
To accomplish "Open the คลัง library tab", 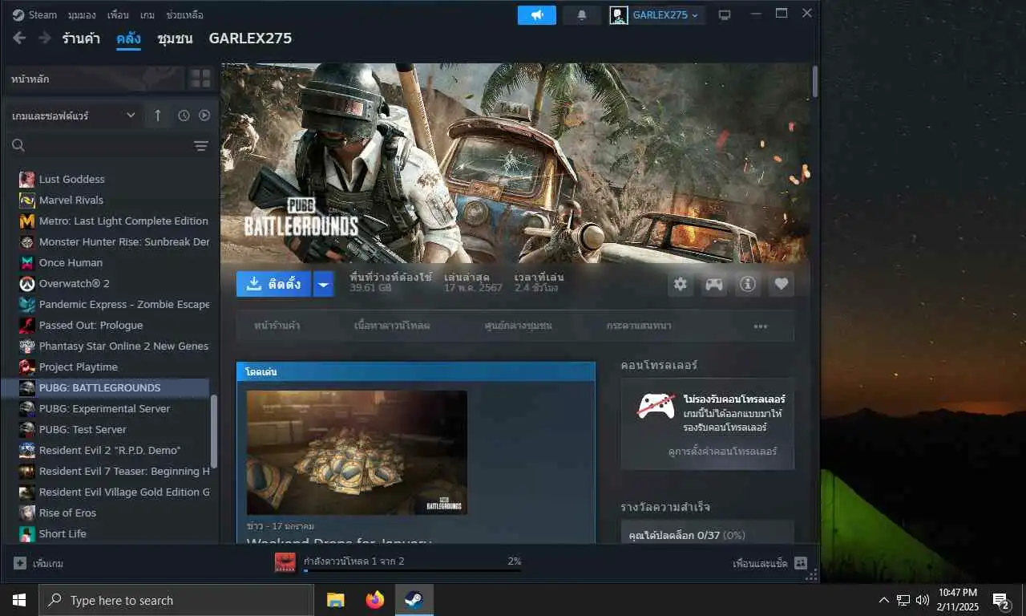I will click(128, 38).
